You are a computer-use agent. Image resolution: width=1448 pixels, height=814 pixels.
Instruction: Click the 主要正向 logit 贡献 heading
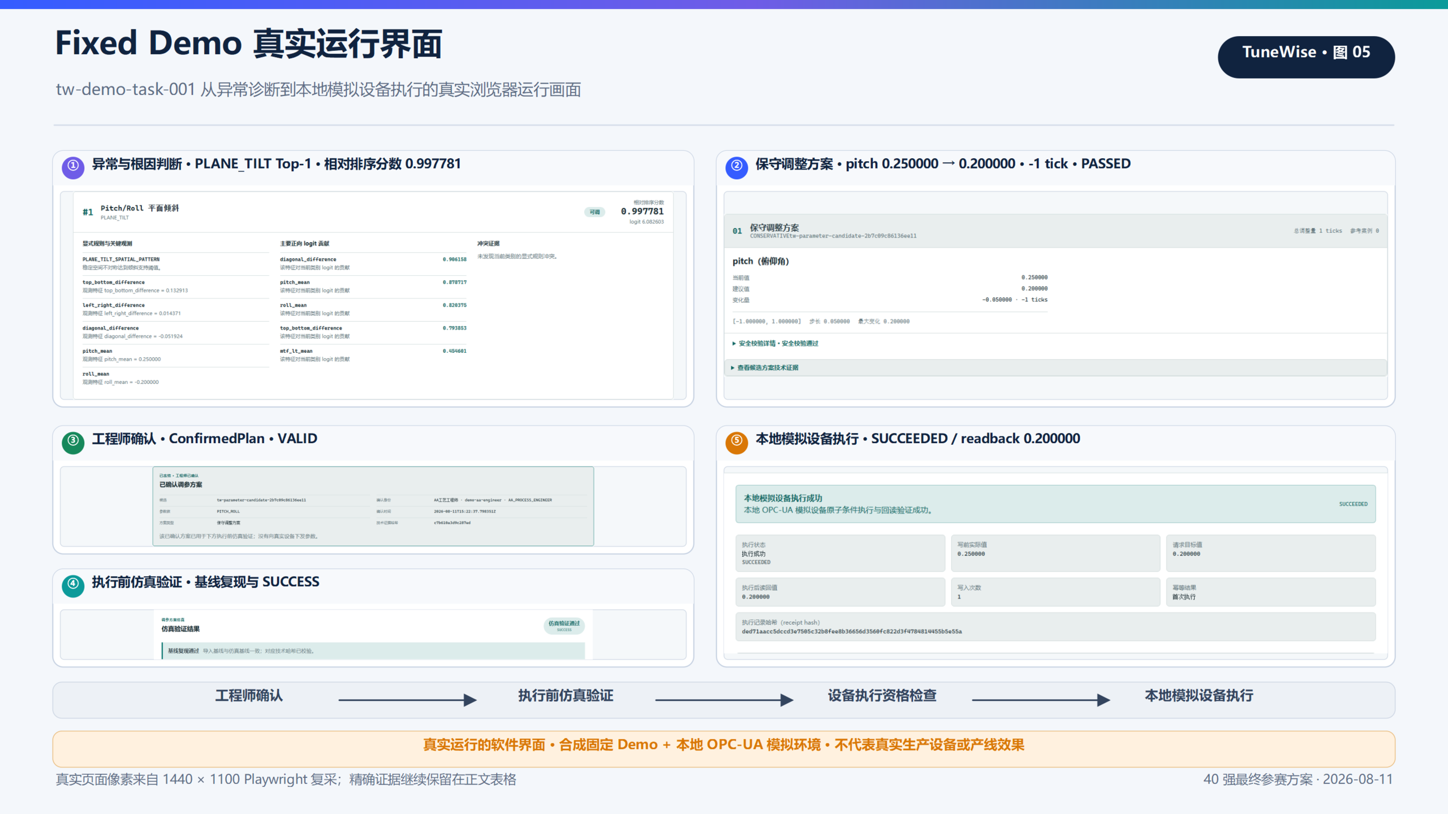tap(304, 244)
